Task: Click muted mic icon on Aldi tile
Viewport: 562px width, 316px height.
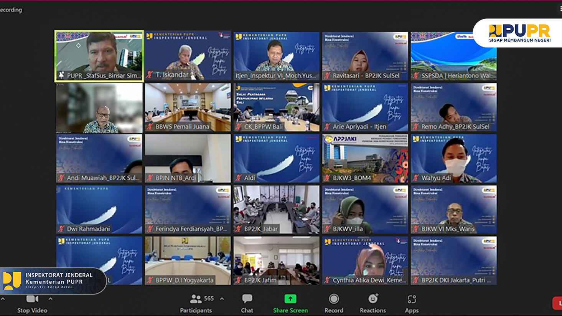Action: 239,178
